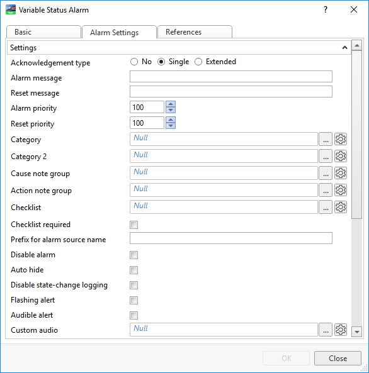Select Extended acknowledgement type
Image resolution: width=369 pixels, height=373 pixels.
(x=198, y=62)
